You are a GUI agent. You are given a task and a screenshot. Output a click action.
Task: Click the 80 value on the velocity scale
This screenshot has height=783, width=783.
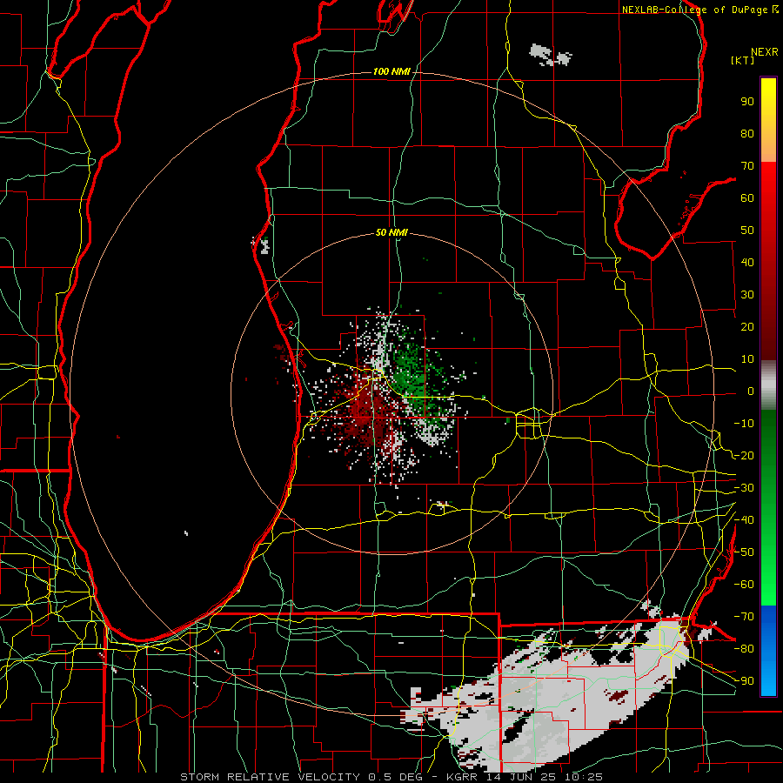[x=747, y=134]
